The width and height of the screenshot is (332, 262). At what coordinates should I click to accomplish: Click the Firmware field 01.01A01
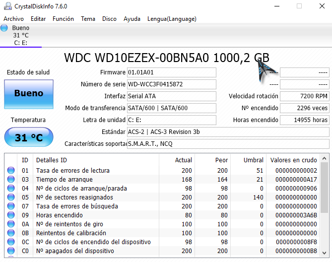pos(172,72)
